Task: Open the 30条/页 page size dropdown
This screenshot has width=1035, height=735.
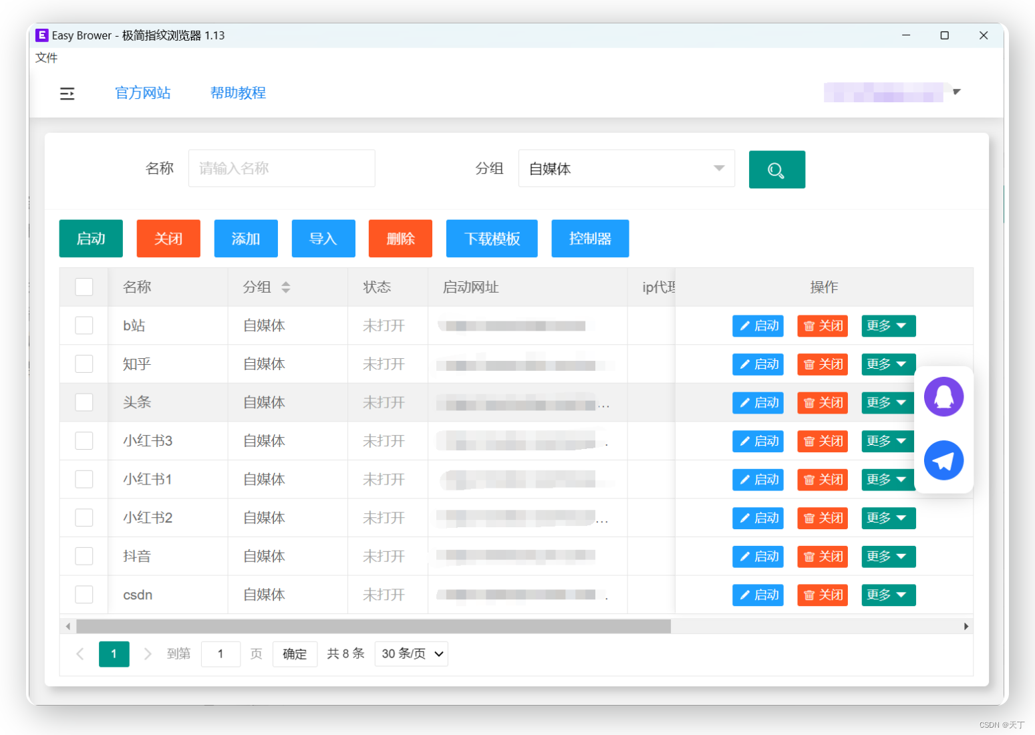Action: (x=410, y=653)
